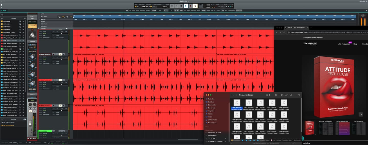Open the Finder more actions menu
This screenshot has width=368, height=145.
pos(291,95)
